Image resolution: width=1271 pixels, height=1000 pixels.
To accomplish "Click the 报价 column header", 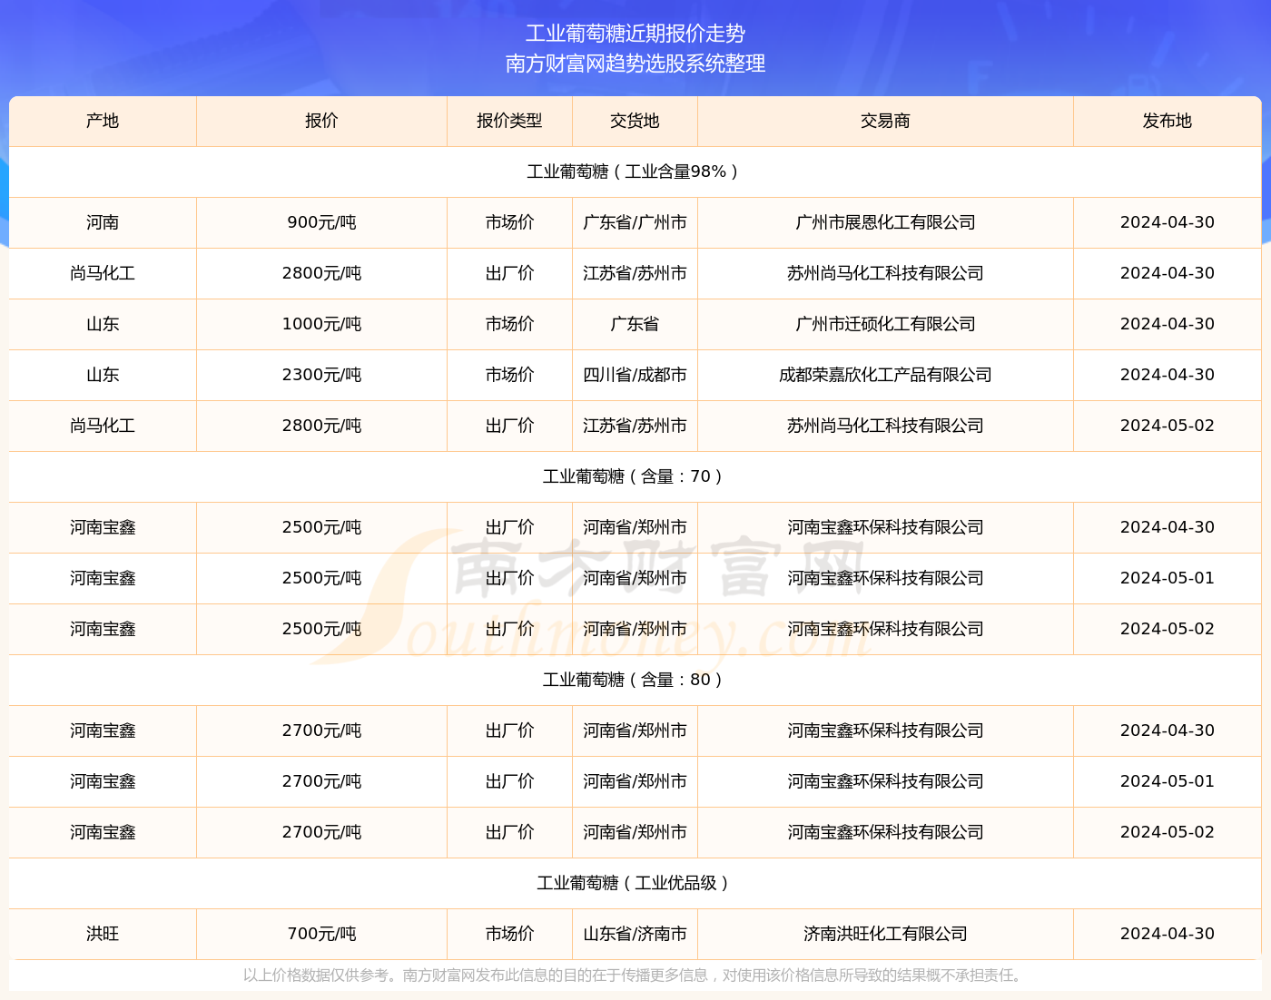I will pos(321,121).
